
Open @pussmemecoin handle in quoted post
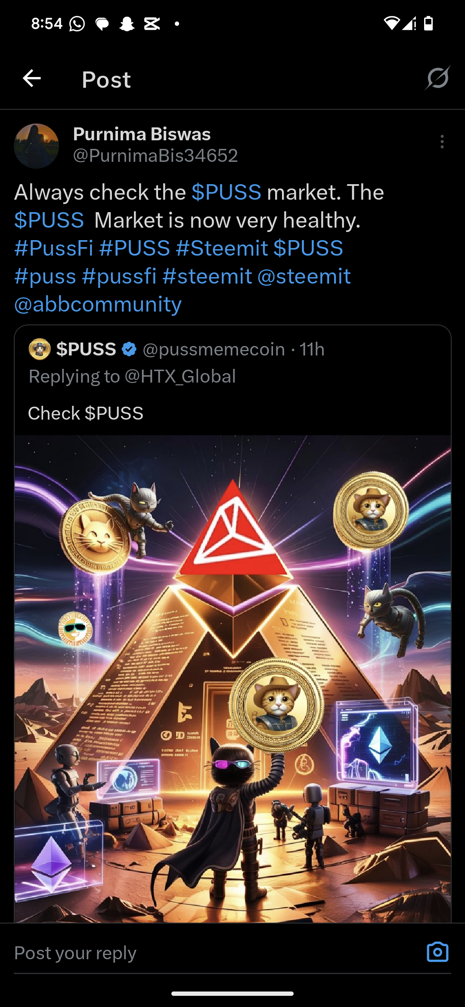coord(214,349)
